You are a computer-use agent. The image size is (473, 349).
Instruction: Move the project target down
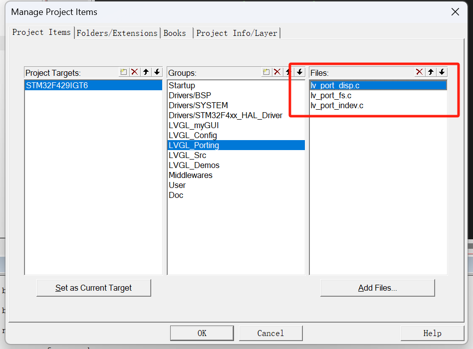(157, 72)
